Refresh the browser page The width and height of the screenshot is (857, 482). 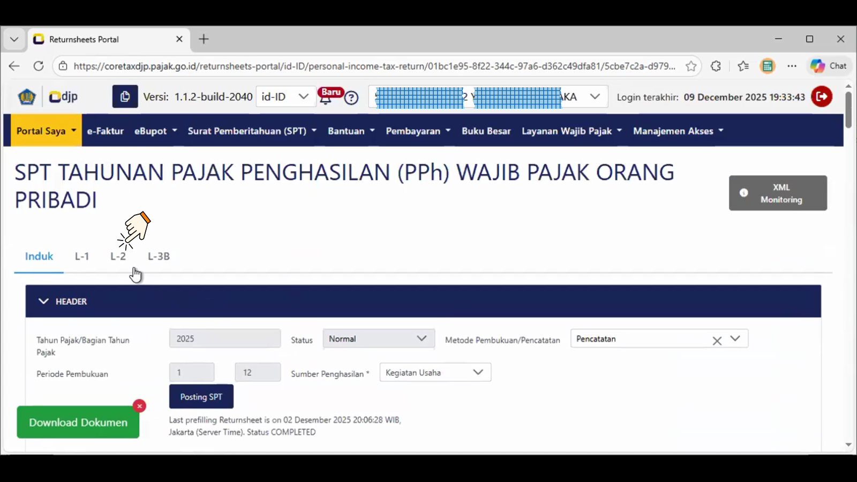(39, 66)
